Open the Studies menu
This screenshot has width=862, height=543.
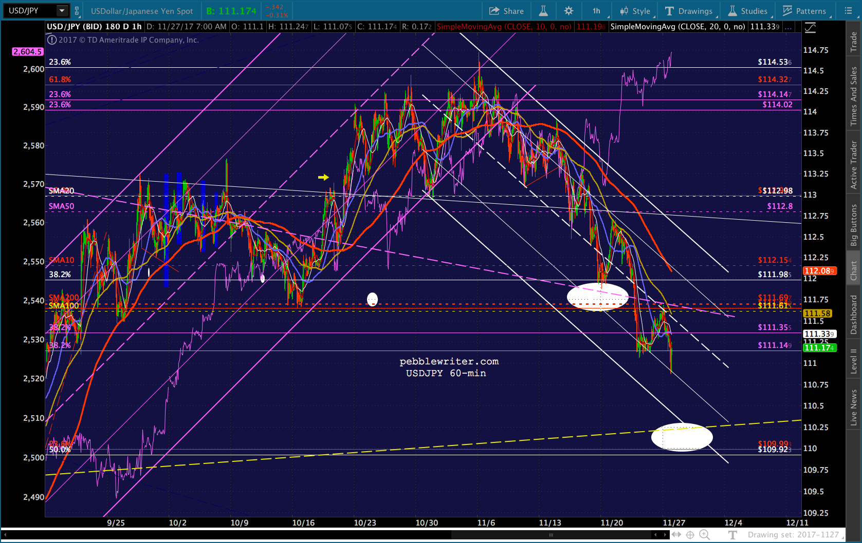pyautogui.click(x=748, y=11)
